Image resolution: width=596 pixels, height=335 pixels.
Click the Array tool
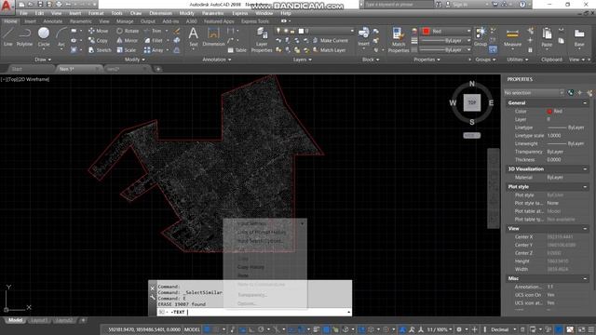(154, 49)
